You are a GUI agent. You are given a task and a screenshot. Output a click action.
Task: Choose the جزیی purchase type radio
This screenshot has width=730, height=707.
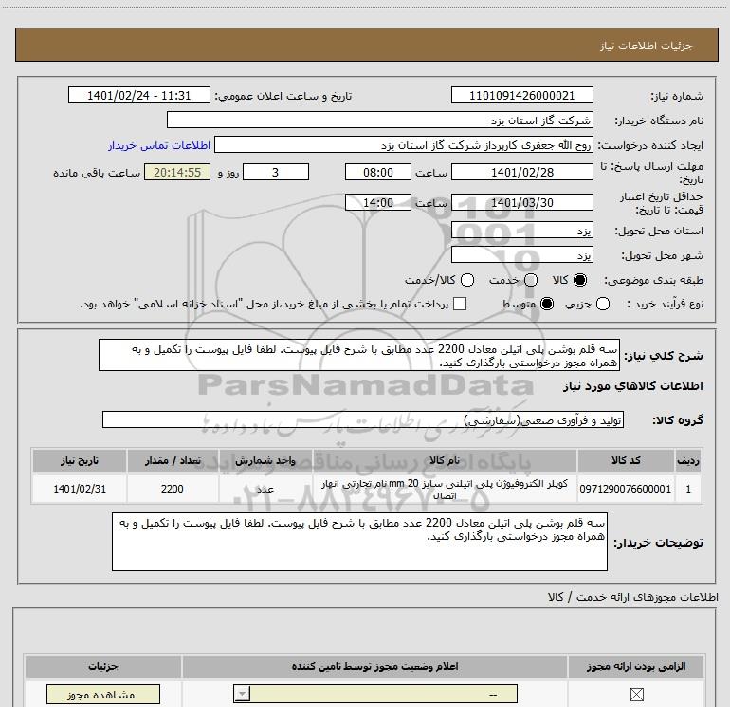pyautogui.click(x=603, y=304)
